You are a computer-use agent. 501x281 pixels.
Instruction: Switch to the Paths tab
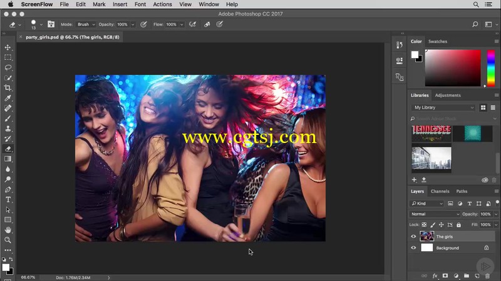(462, 191)
